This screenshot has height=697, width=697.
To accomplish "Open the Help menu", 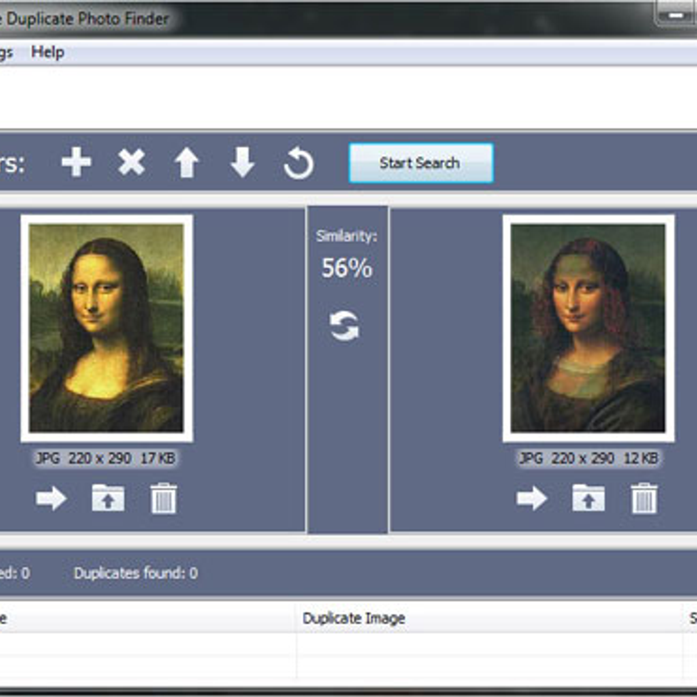I will [48, 52].
